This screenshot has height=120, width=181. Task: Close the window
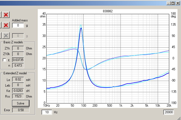178,3
